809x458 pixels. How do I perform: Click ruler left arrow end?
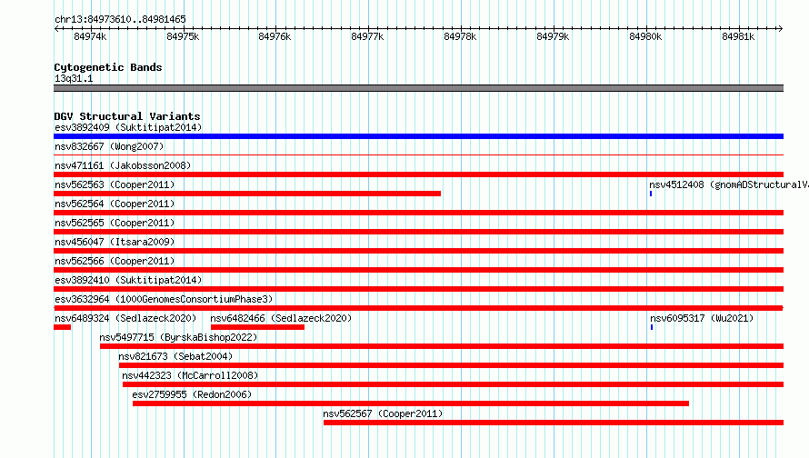[x=56, y=28]
